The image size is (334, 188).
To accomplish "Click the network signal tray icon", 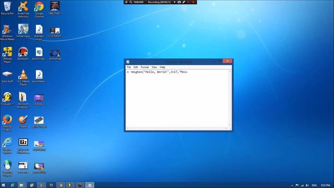I will 302,185.
